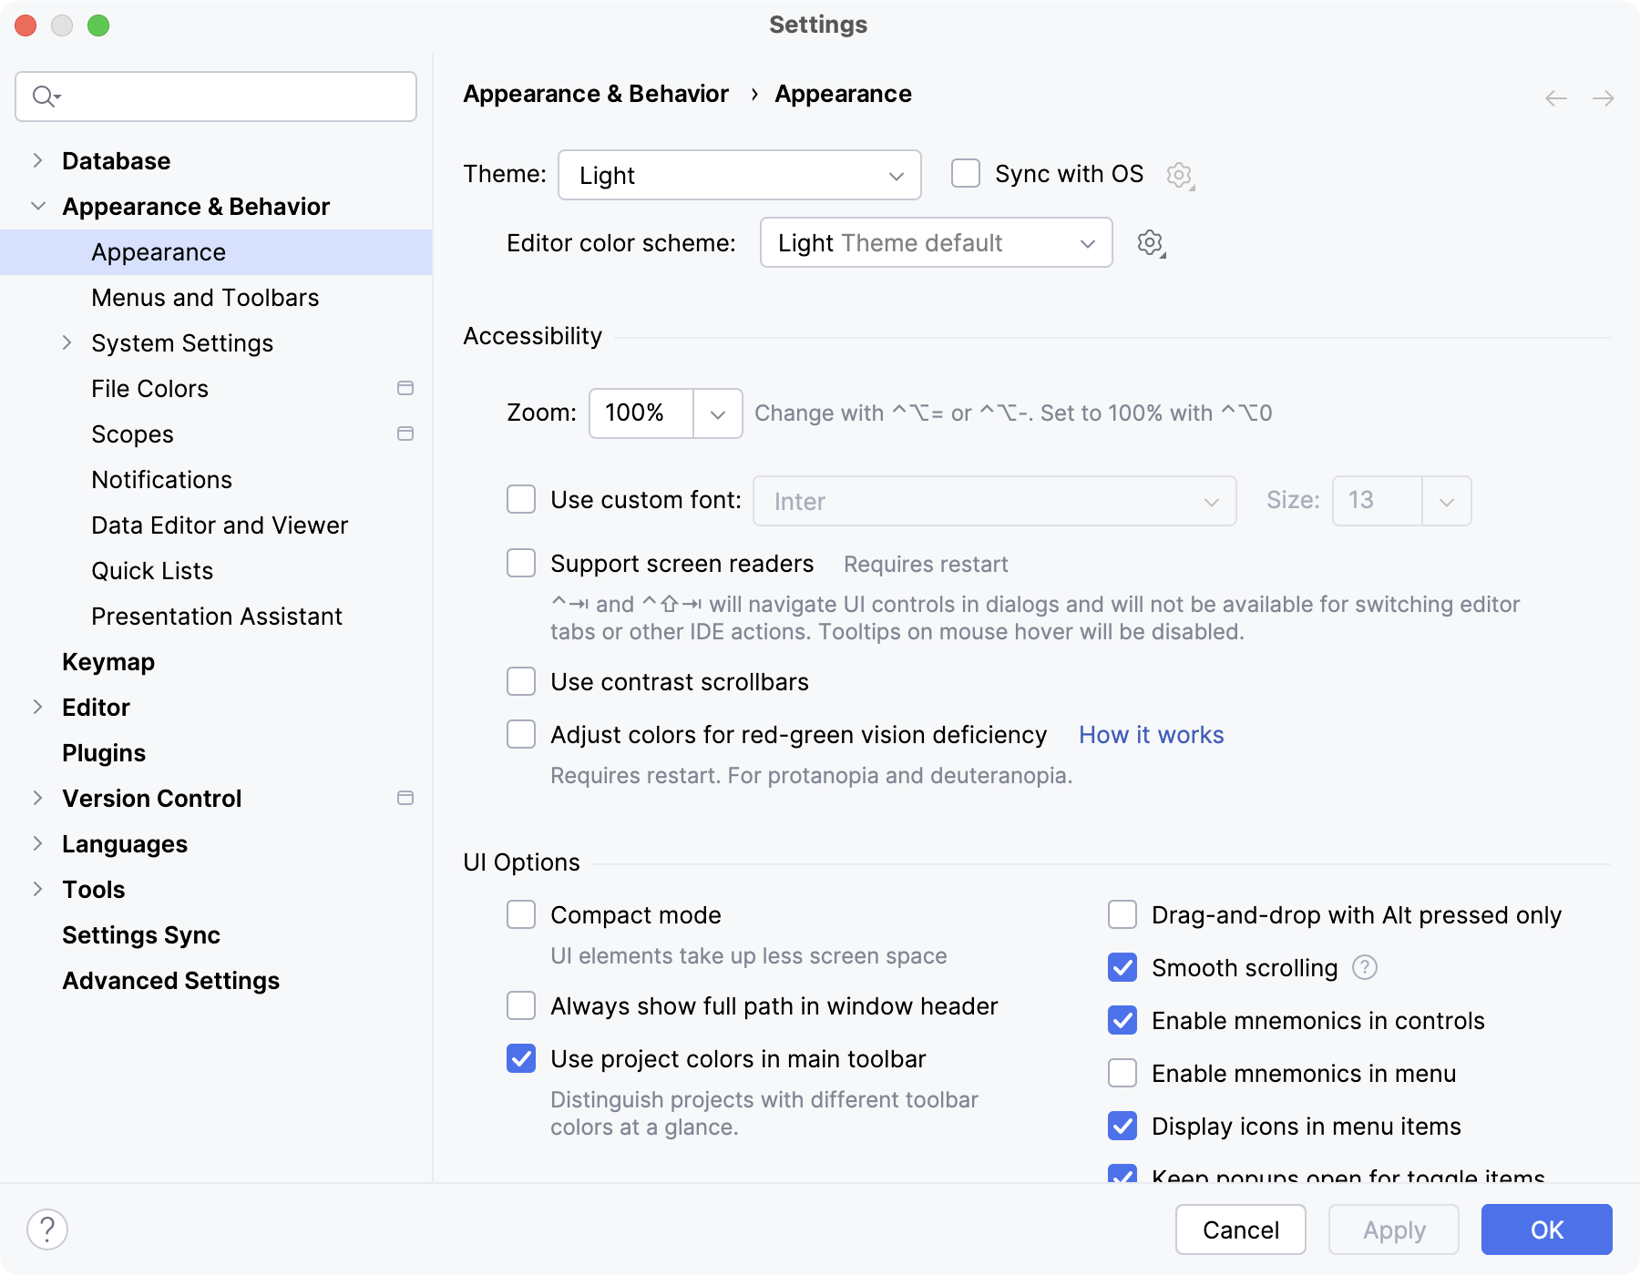
Task: Select Menus and Toolbars in sidebar
Action: point(204,297)
